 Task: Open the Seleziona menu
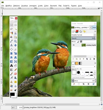coord(17,6)
